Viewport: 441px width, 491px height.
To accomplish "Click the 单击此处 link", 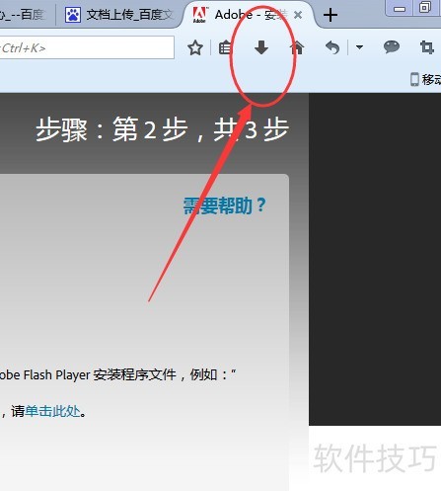I will [x=52, y=411].
